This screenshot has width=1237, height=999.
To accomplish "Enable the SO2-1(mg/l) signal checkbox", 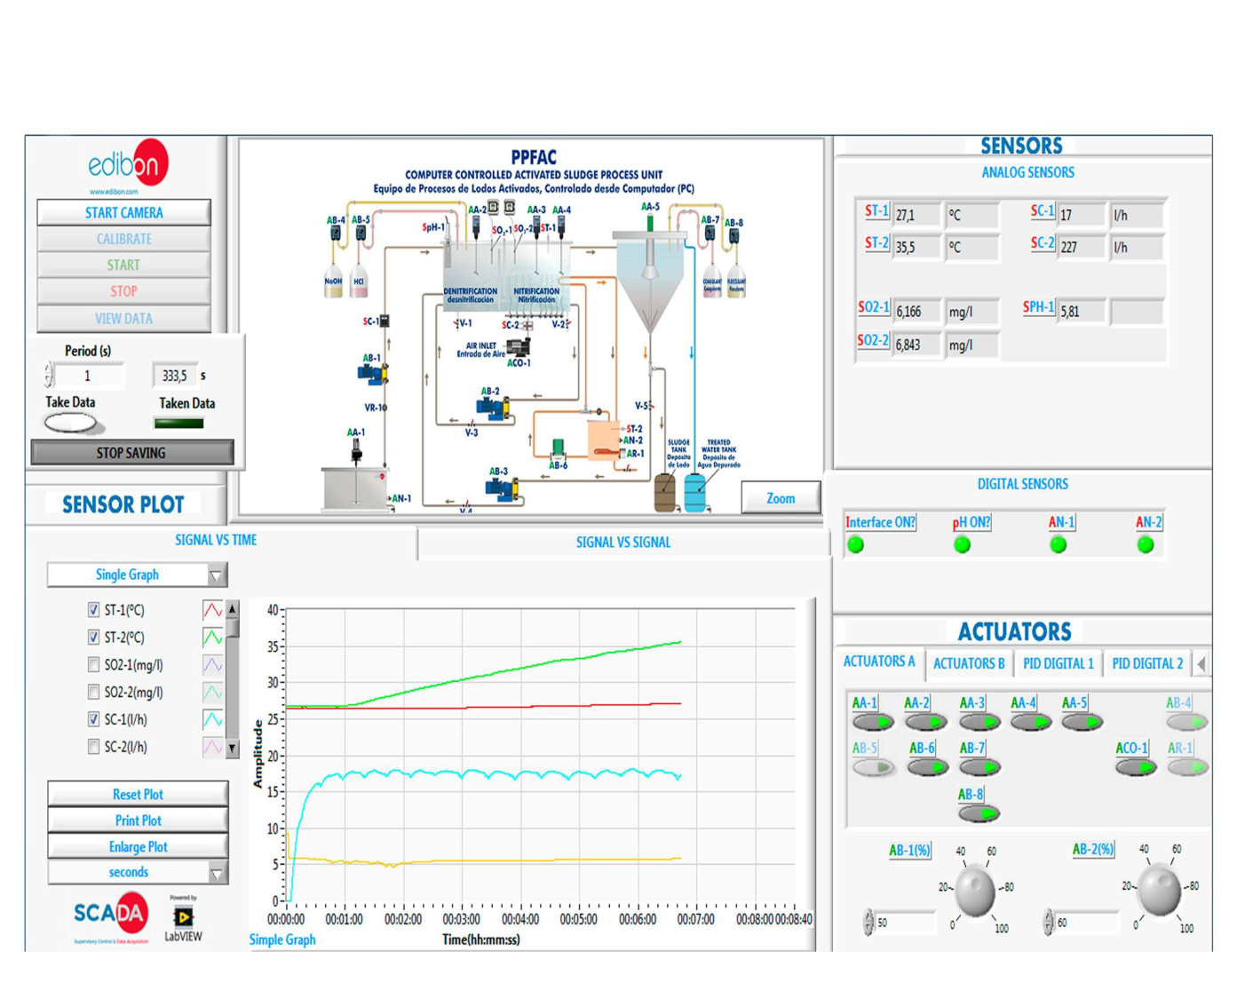I will (x=93, y=665).
